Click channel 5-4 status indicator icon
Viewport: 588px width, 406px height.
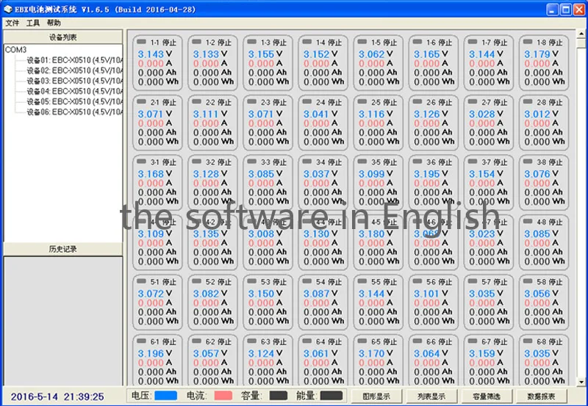pyautogui.click(x=307, y=281)
